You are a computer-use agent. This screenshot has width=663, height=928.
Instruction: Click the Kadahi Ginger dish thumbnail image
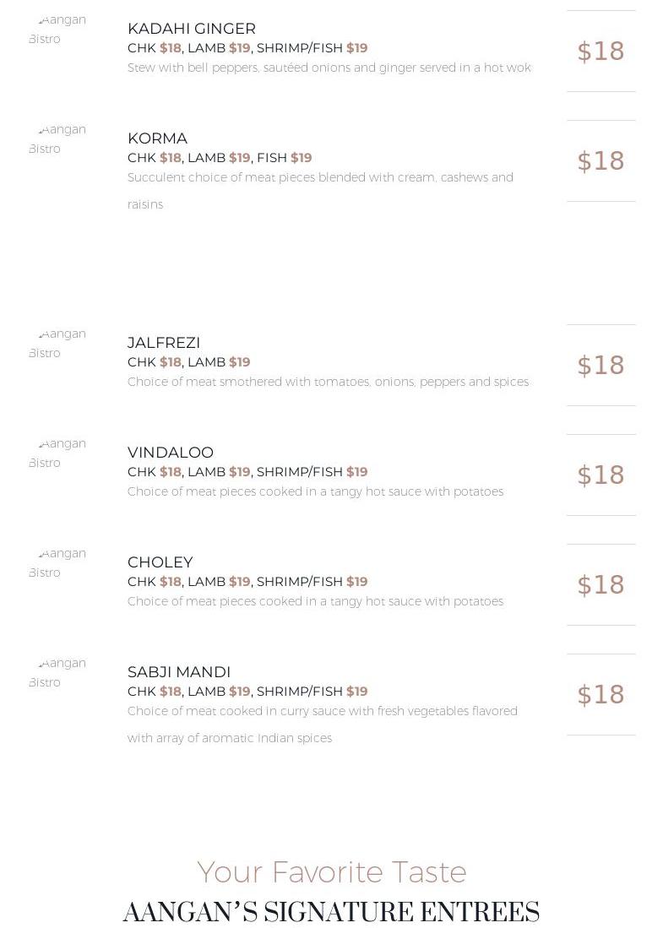[57, 30]
